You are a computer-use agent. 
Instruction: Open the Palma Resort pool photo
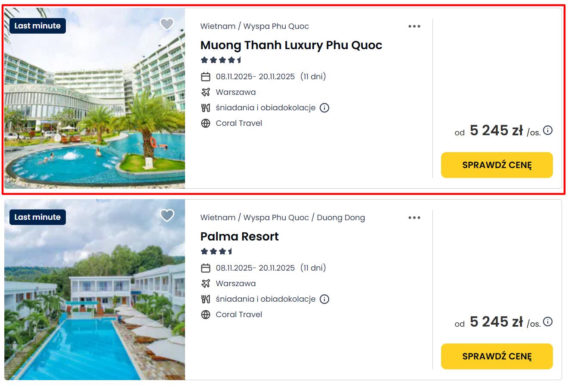[x=95, y=302]
